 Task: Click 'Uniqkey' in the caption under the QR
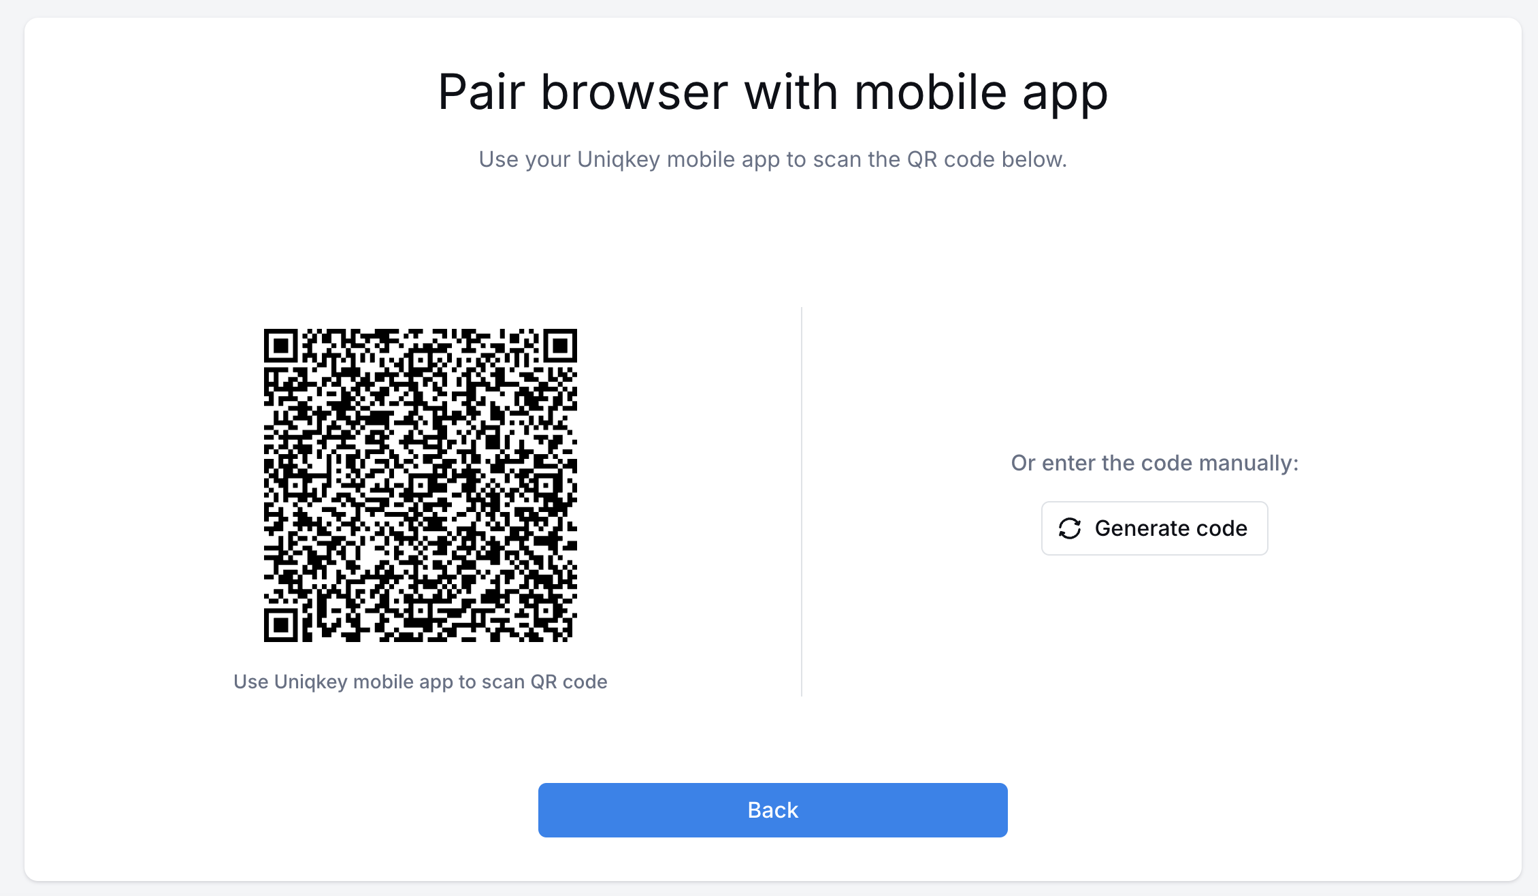coord(311,682)
